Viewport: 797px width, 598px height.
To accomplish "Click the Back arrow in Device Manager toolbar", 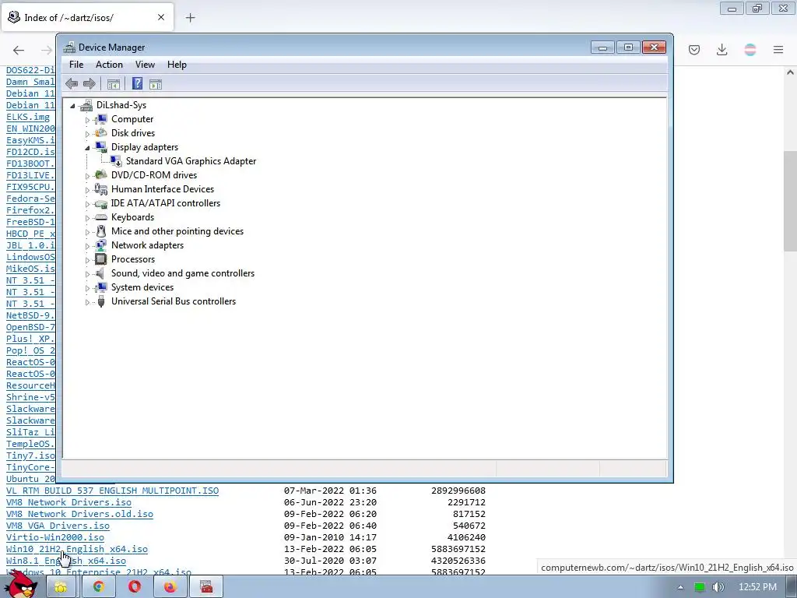I will [x=72, y=84].
